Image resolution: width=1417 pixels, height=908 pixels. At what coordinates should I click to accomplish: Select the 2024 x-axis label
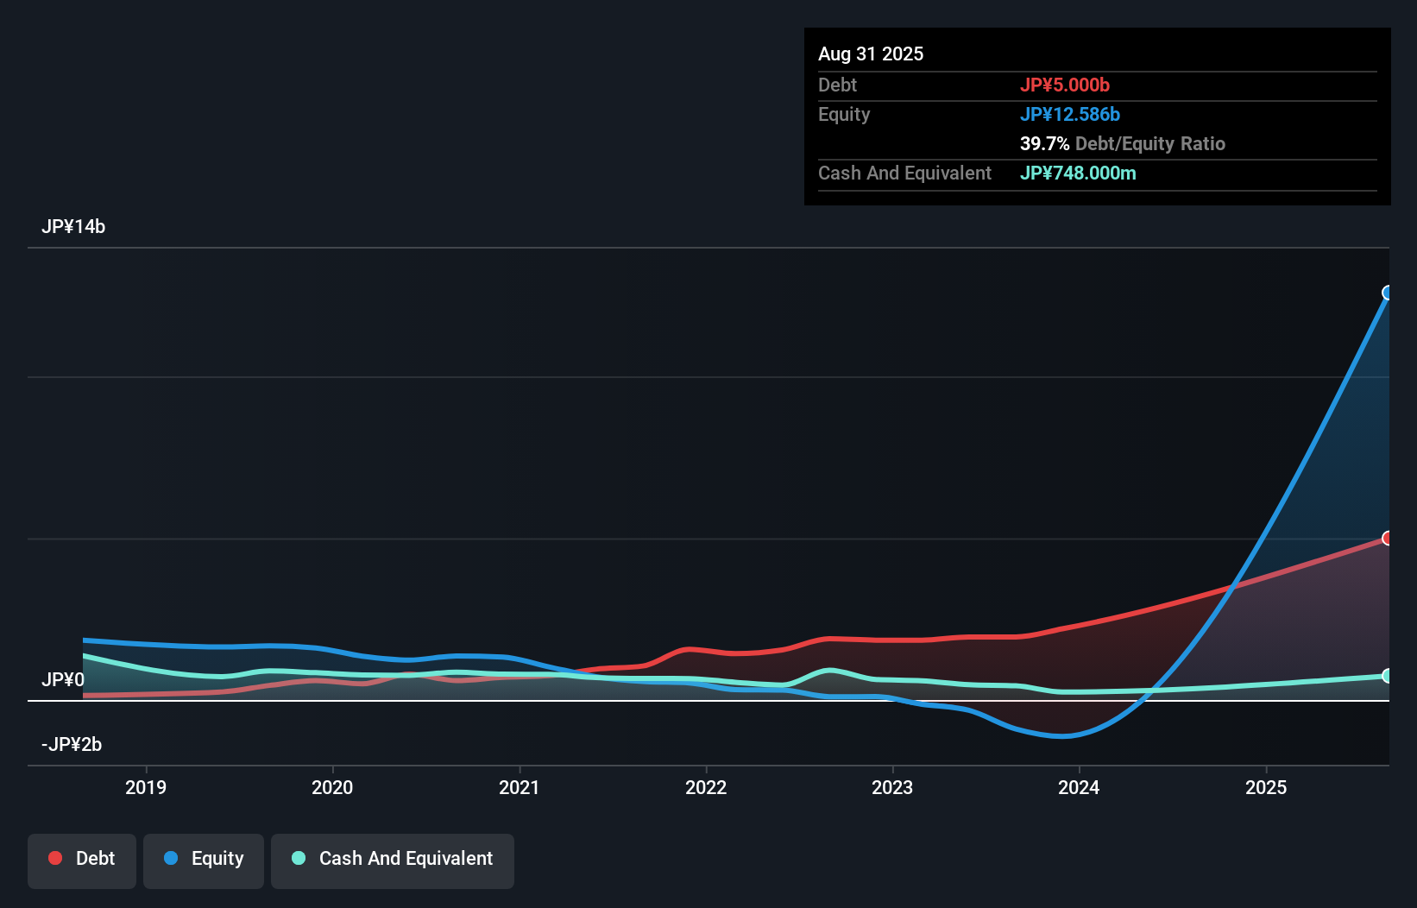(1079, 787)
